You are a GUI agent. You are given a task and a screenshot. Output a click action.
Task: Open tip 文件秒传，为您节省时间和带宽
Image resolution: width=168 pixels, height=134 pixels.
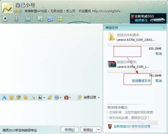click(x=131, y=112)
